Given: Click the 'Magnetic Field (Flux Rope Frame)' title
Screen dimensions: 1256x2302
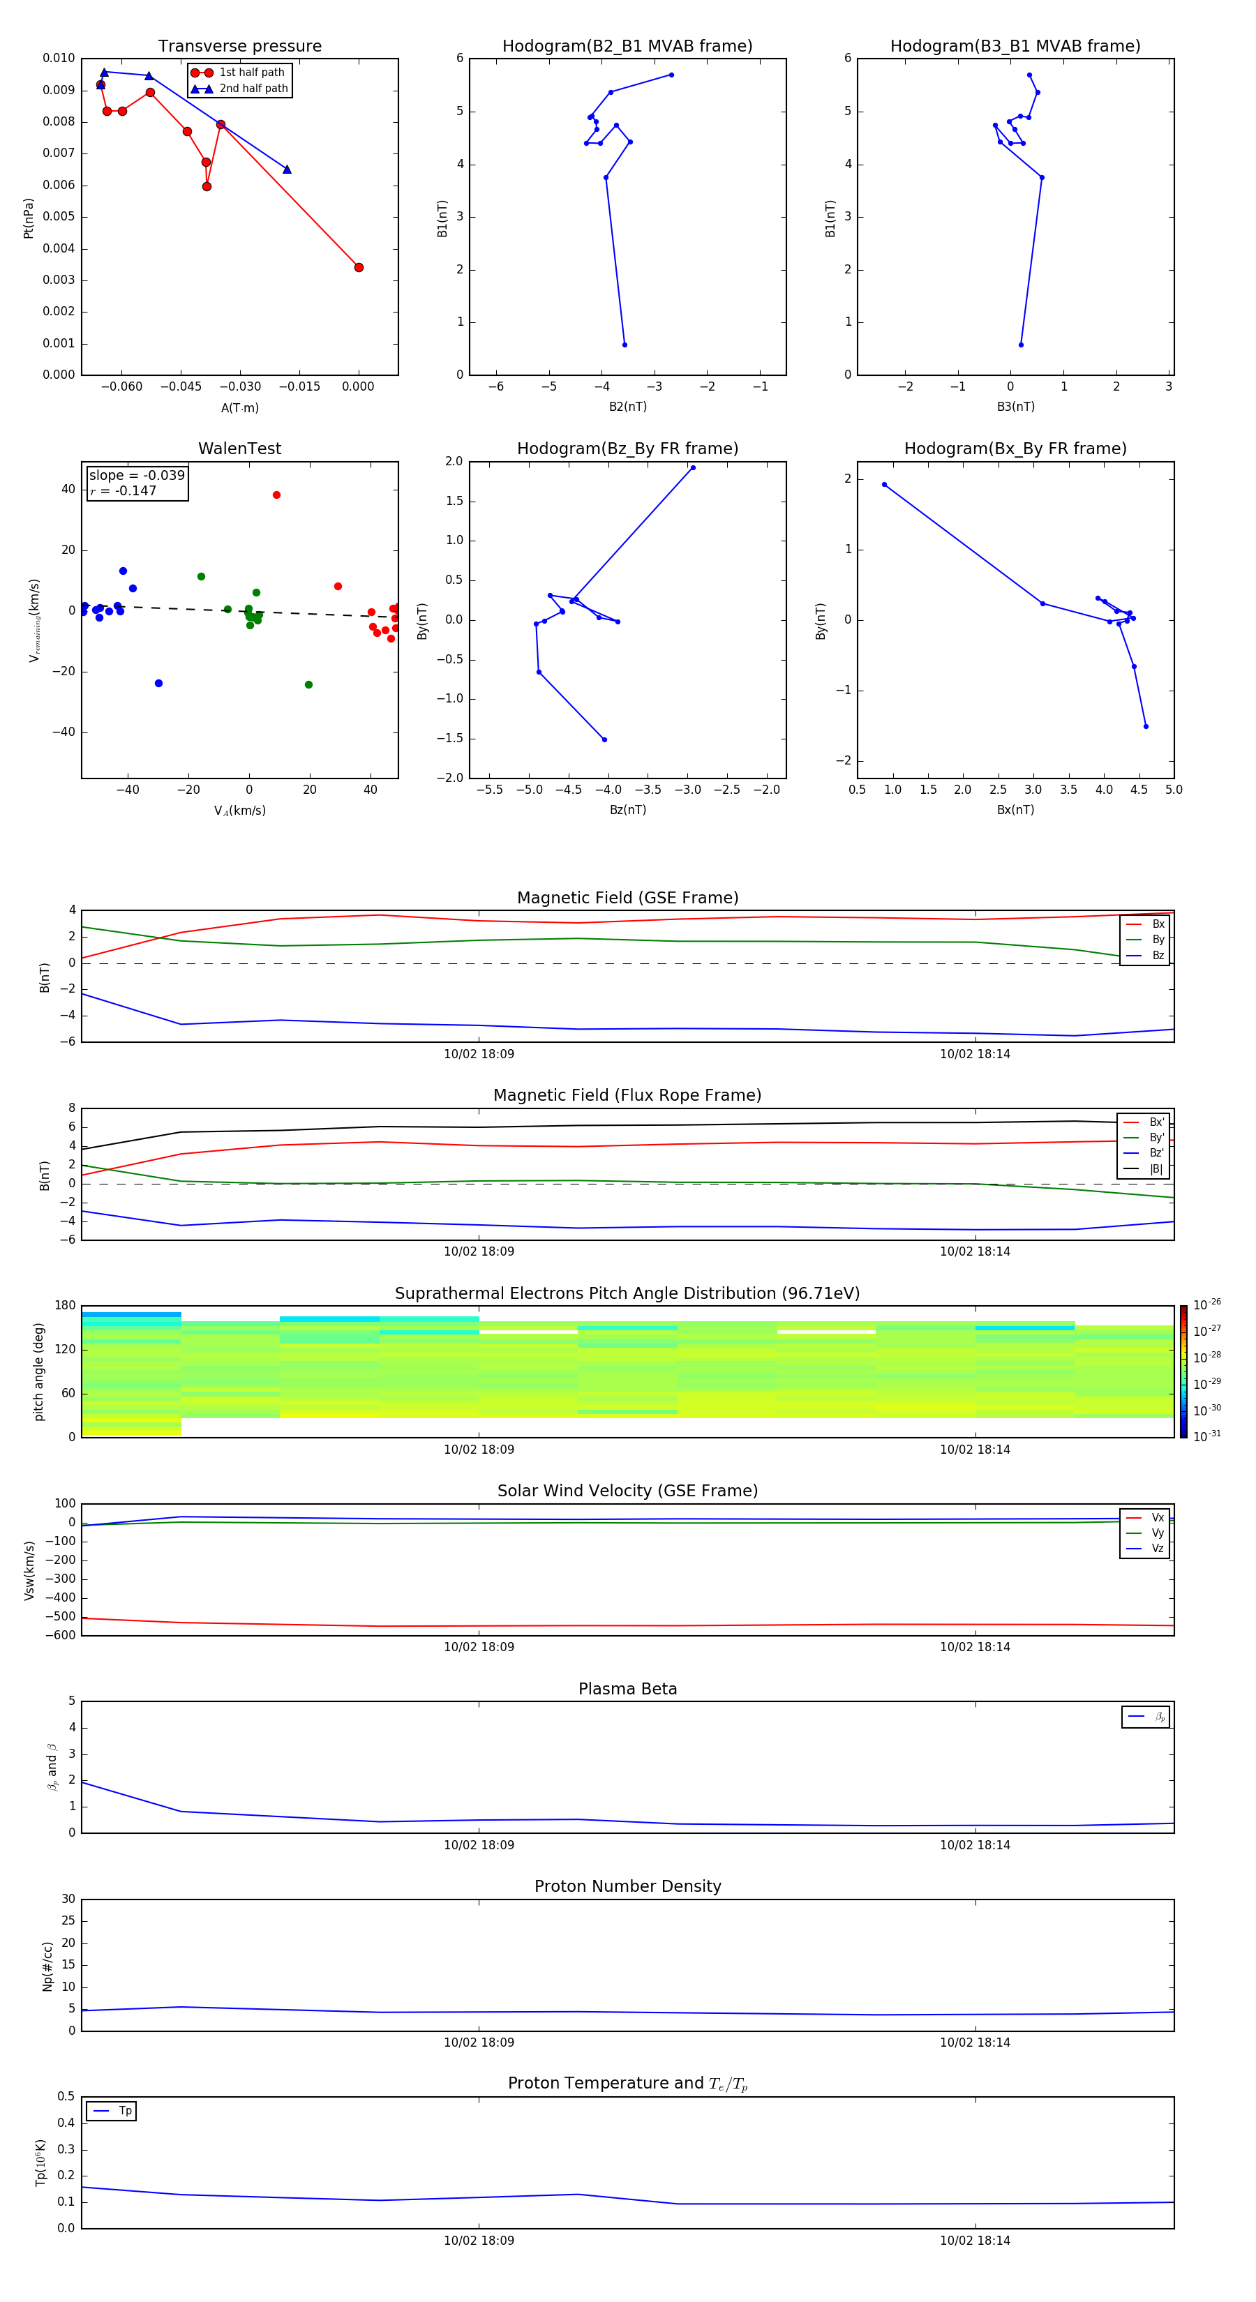Looking at the screenshot, I should point(627,1096).
